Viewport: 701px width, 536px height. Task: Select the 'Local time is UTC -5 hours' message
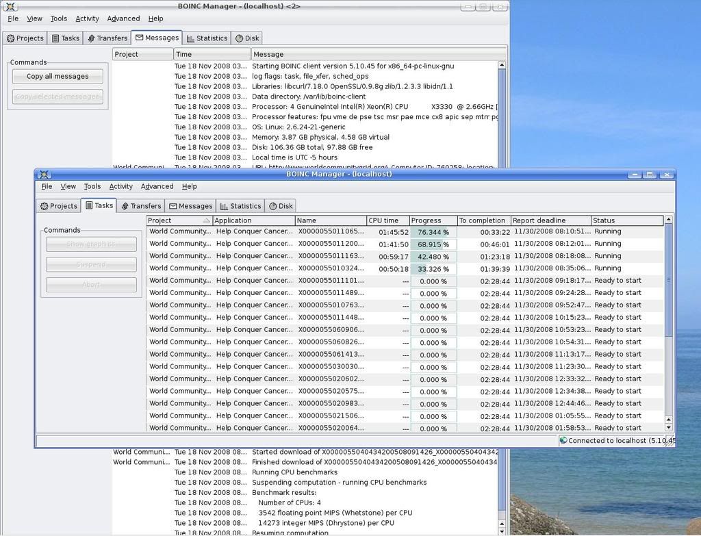click(x=305, y=157)
